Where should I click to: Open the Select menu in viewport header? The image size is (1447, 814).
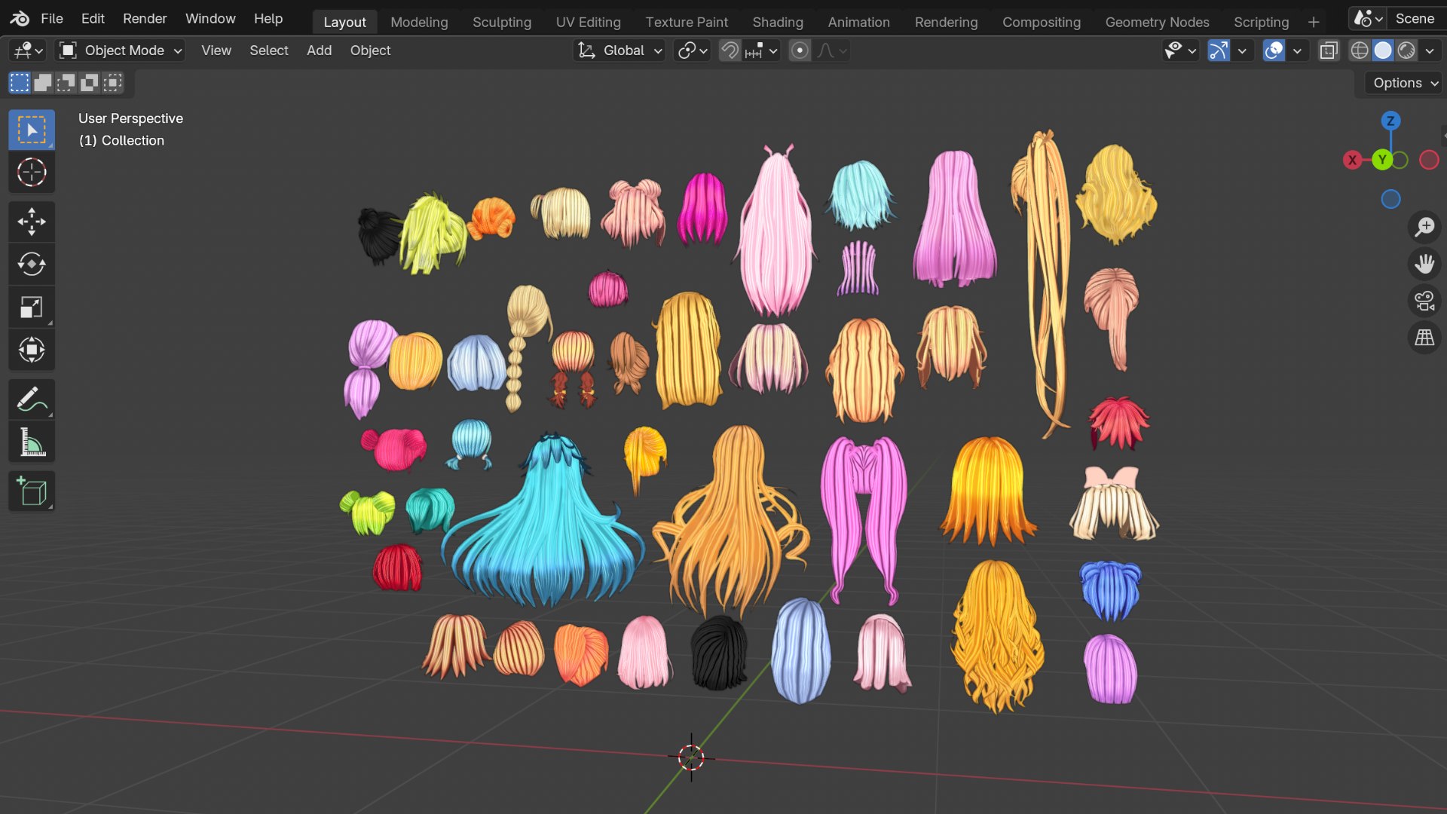[269, 50]
